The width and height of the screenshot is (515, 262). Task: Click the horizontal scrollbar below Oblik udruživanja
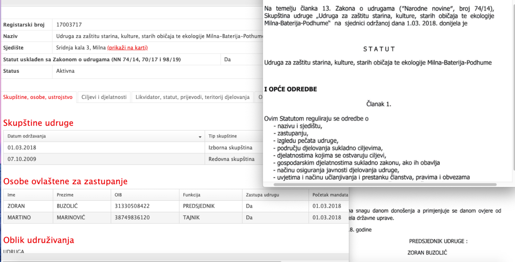click(x=172, y=258)
